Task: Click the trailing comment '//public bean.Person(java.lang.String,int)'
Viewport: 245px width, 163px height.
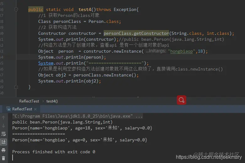Action: pyautogui.click(x=171, y=39)
